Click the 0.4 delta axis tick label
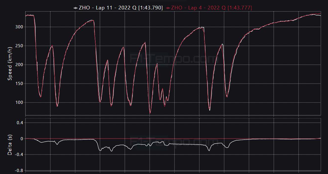Viewport: 328px width, 174px height. click(20, 123)
